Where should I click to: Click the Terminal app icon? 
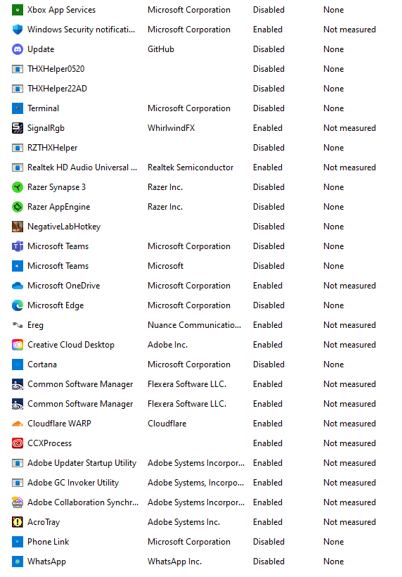coord(18,108)
